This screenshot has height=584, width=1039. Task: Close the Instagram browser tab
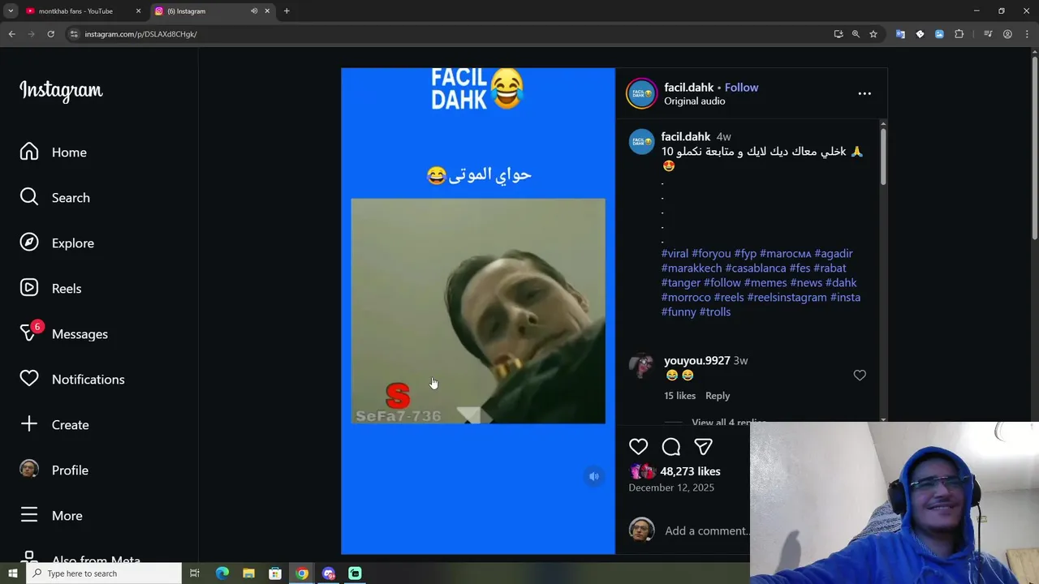click(267, 11)
